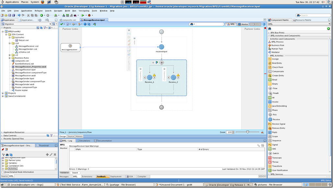Switch to the Source editor tab
333x188 pixels.
pyautogui.click(x=71, y=136)
